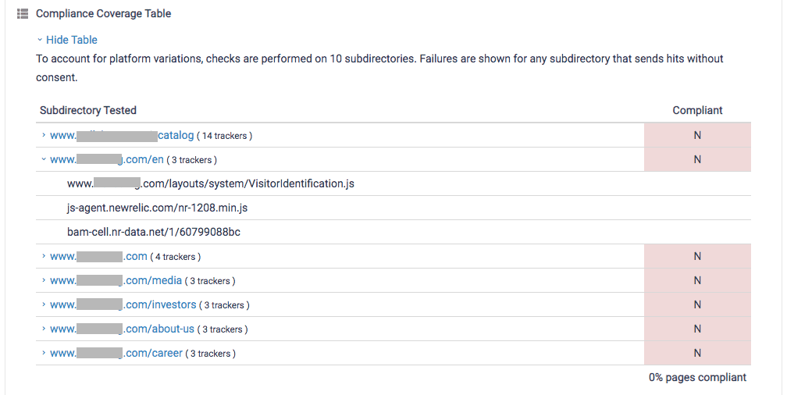Open the .com/media subdirectory link
Image resolution: width=787 pixels, height=395 pixels.
116,280
